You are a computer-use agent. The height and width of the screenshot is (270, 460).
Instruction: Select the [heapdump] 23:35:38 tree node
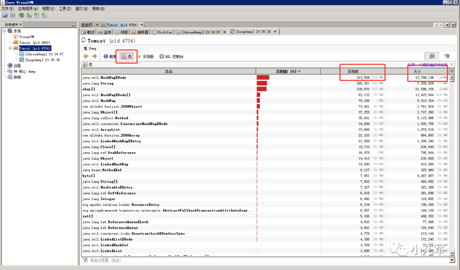43,60
